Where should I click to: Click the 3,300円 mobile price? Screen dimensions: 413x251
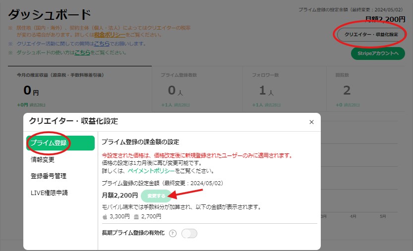tap(119, 216)
